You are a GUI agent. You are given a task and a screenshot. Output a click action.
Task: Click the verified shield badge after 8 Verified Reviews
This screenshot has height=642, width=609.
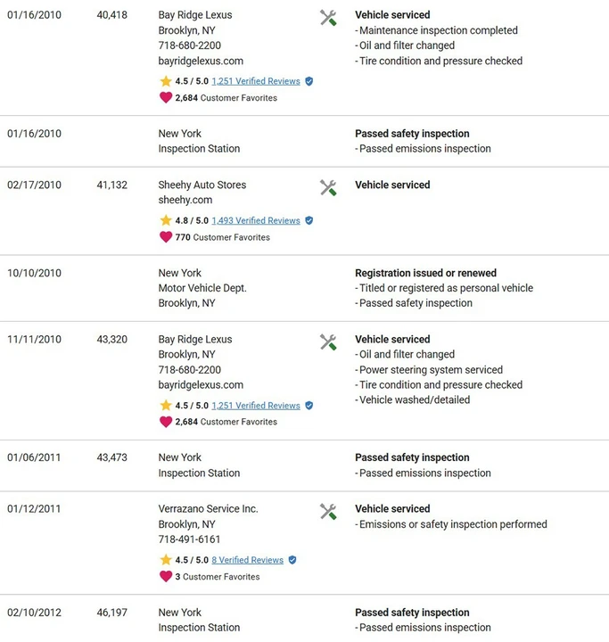pos(292,560)
